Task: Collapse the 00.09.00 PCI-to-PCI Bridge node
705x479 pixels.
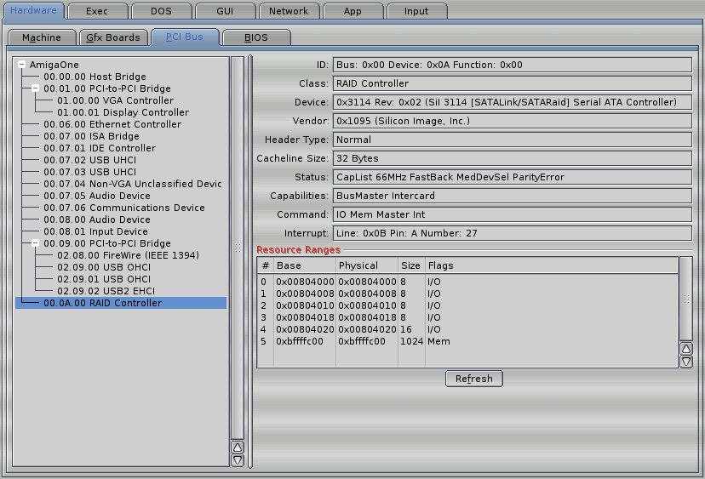Action: pos(36,243)
